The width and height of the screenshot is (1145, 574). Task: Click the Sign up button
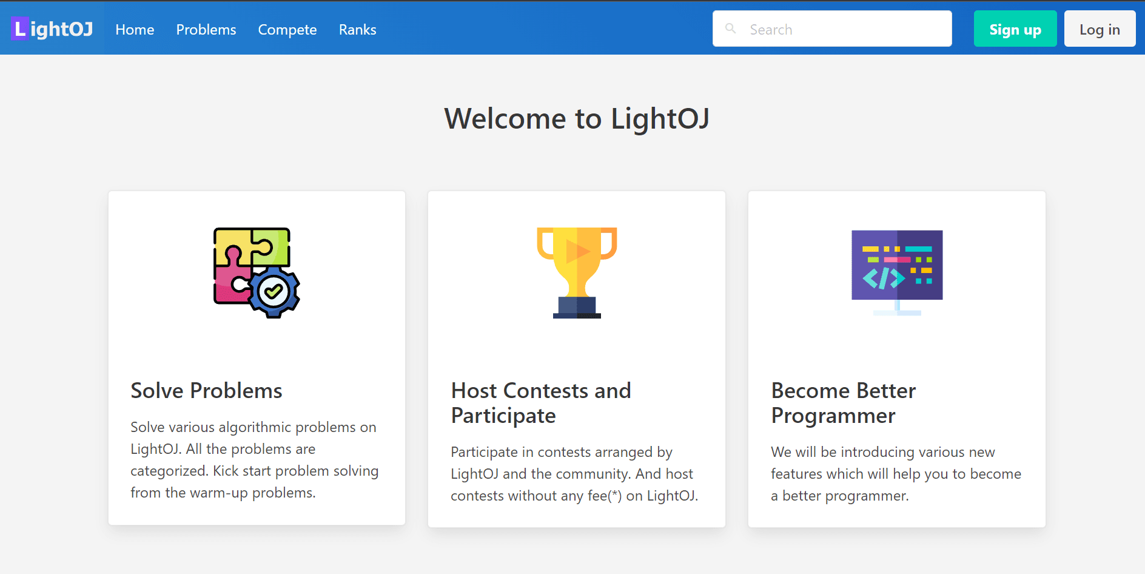[1015, 29]
